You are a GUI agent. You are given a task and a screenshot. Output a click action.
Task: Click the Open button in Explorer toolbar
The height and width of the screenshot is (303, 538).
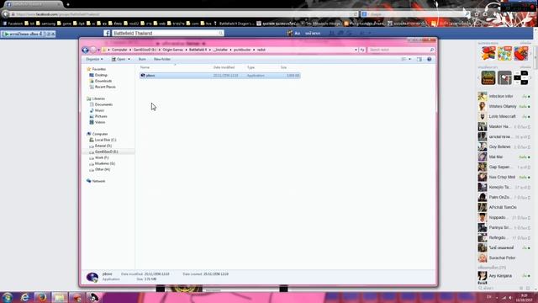click(119, 59)
